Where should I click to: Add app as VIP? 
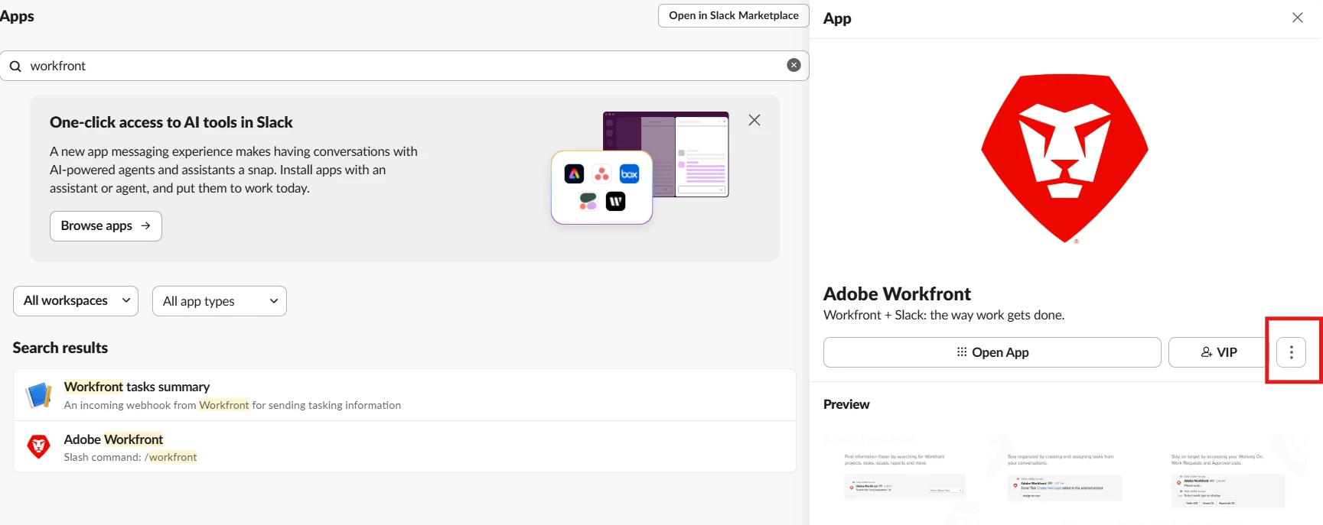(1218, 352)
